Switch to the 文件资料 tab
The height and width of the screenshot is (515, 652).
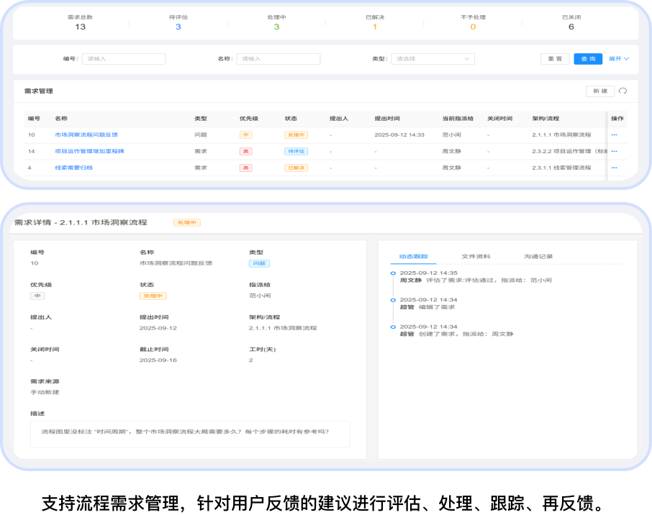476,256
